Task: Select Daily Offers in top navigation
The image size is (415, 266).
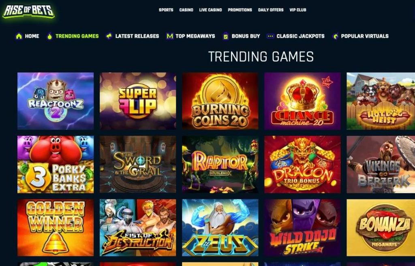Action: point(271,10)
